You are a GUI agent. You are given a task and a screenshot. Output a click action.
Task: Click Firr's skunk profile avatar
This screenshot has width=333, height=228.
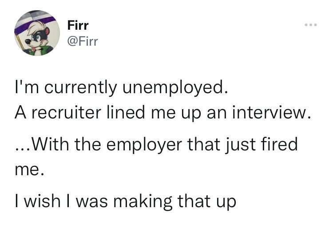[x=37, y=33]
